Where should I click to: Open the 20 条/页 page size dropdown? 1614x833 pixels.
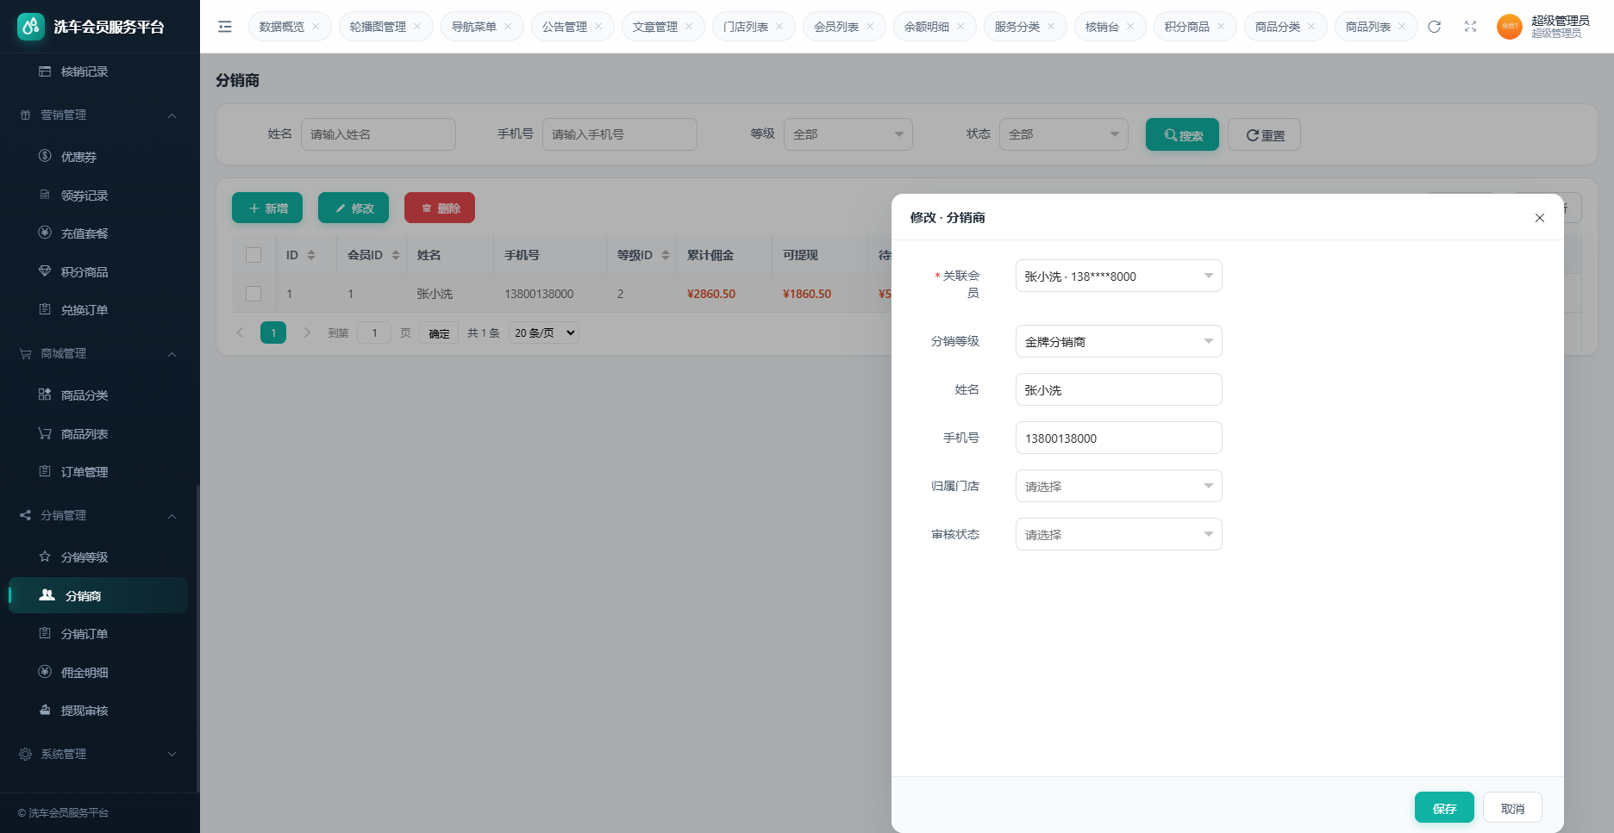coord(544,333)
